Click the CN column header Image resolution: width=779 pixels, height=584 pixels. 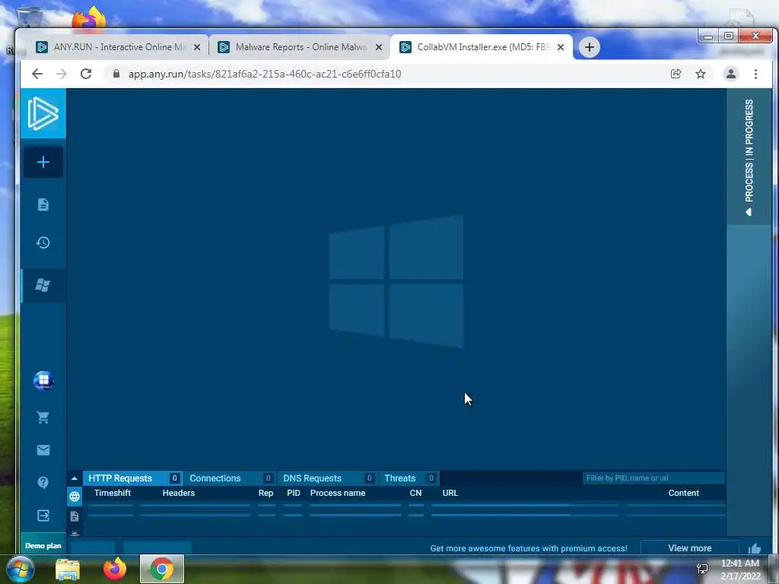415,493
